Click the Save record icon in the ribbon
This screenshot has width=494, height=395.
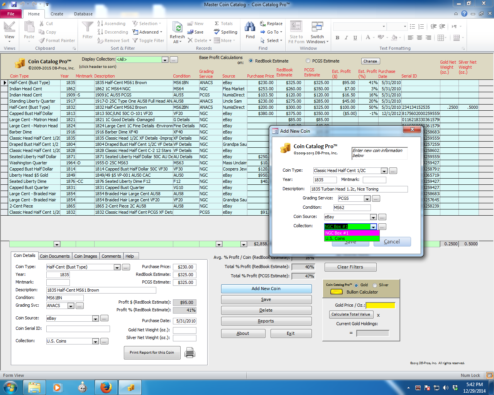pos(190,32)
